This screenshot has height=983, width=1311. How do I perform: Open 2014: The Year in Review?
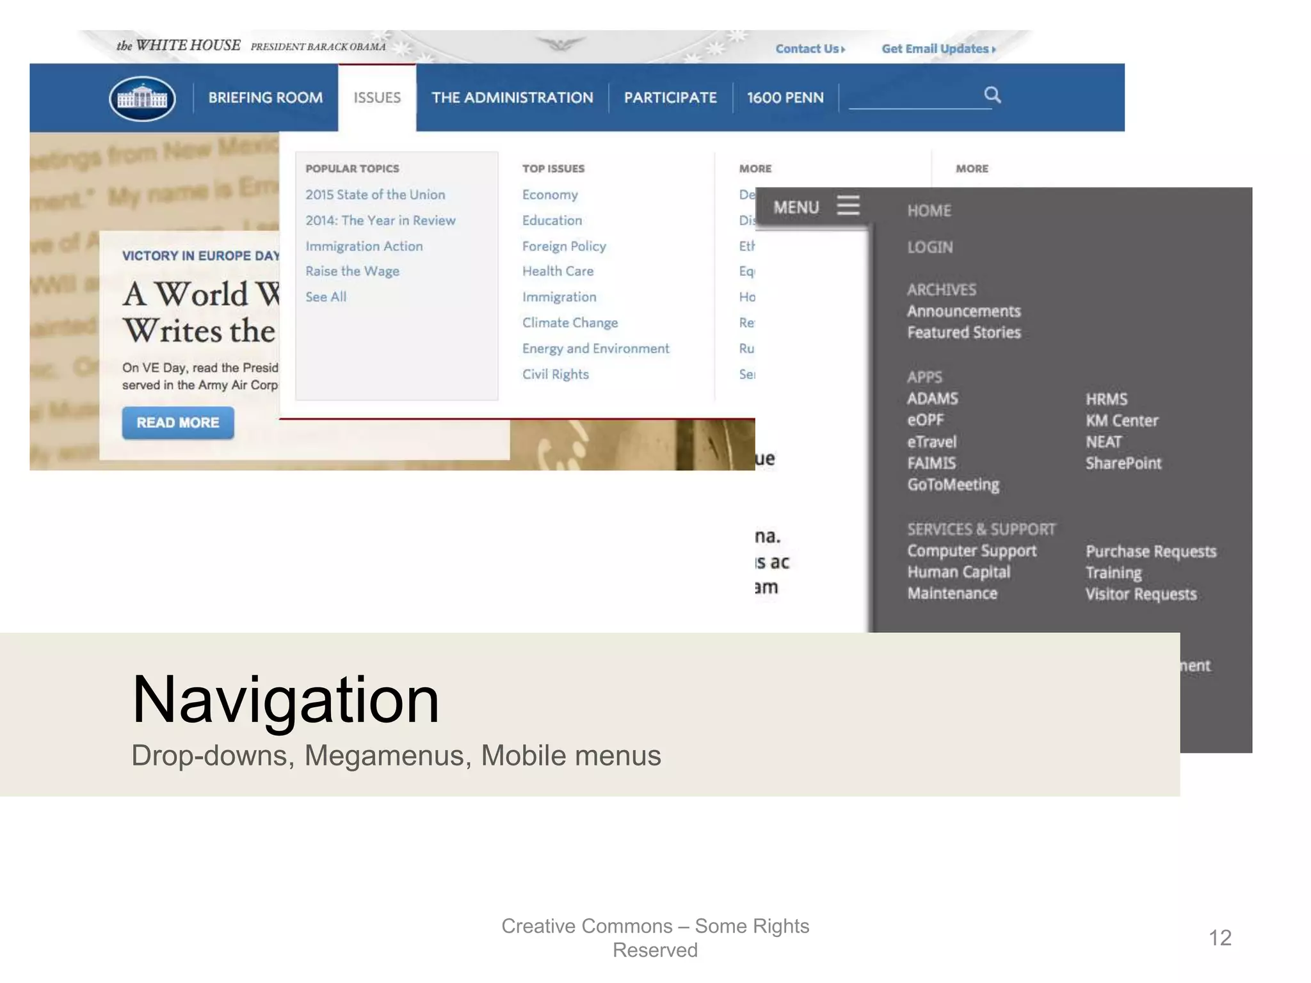(380, 220)
